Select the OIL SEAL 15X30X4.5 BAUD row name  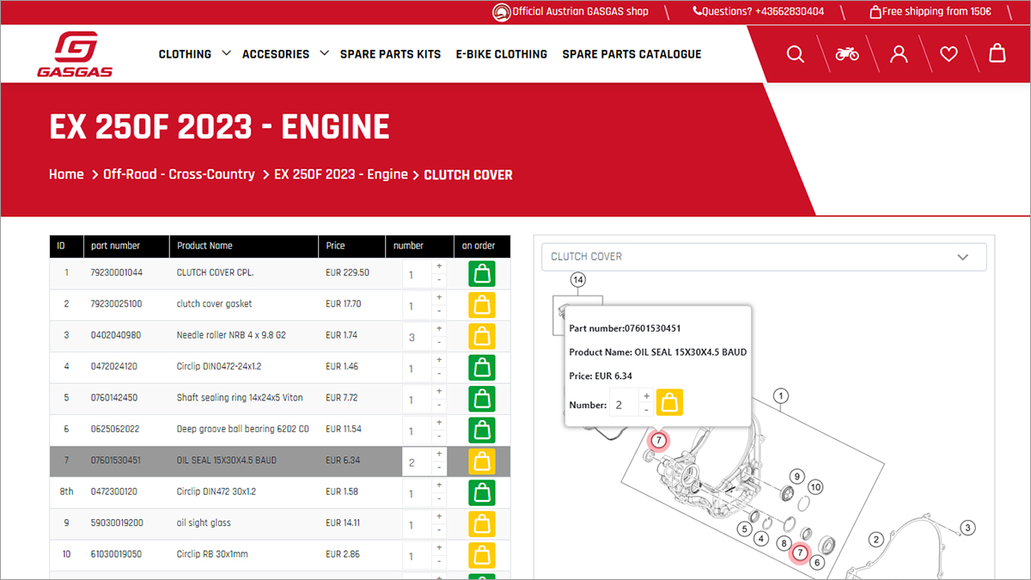(x=227, y=461)
